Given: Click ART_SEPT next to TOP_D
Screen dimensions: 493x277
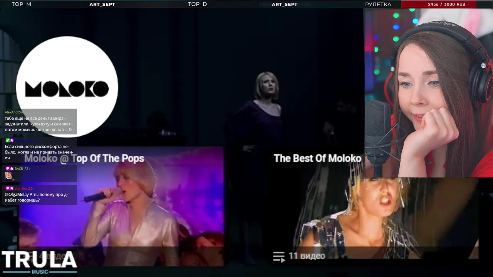Looking at the screenshot, I should click(x=285, y=5).
